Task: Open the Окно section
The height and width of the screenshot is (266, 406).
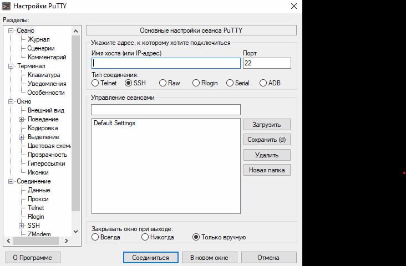Action: [x=24, y=101]
